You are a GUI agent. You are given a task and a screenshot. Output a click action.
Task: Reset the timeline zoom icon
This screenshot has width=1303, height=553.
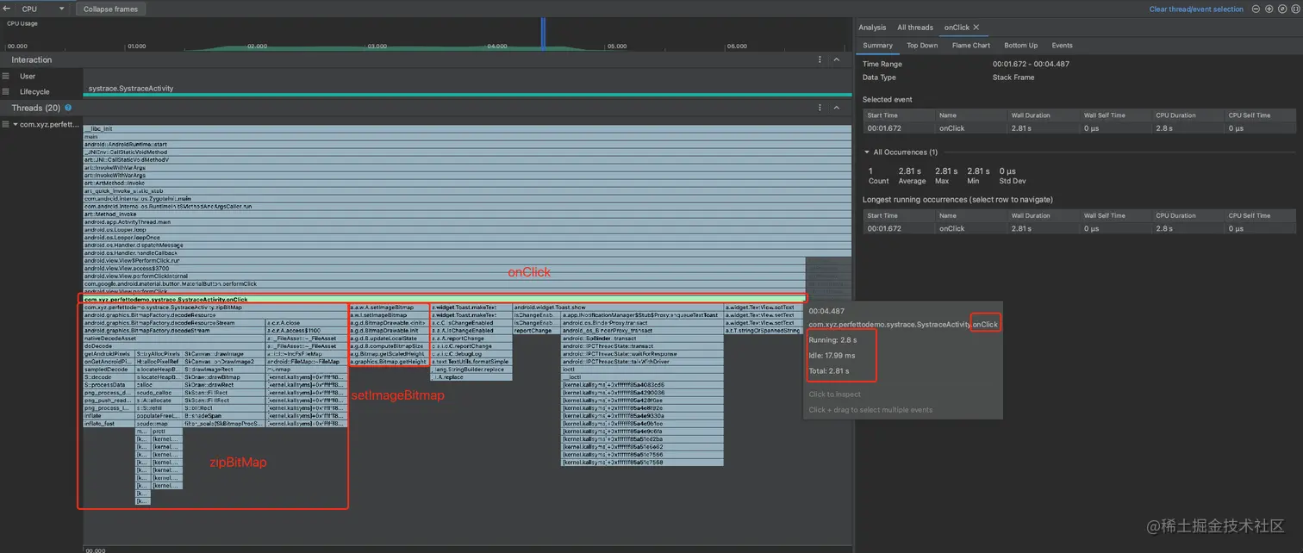(1281, 9)
